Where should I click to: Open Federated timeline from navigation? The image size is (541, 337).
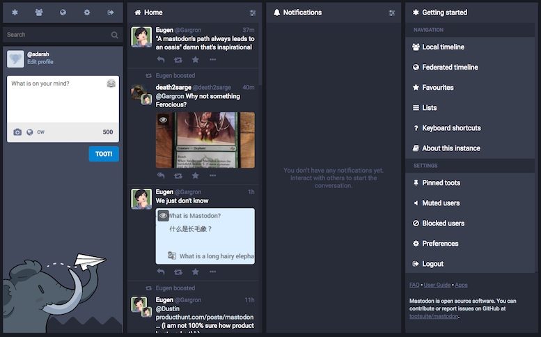[x=450, y=68]
